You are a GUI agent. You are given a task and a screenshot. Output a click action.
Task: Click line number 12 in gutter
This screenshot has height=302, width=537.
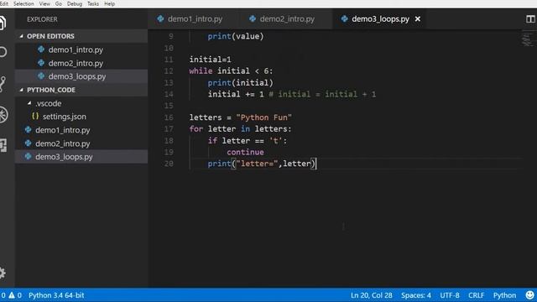pyautogui.click(x=169, y=70)
